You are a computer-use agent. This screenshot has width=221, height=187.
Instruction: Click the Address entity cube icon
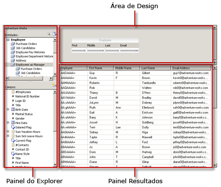pos(13,60)
